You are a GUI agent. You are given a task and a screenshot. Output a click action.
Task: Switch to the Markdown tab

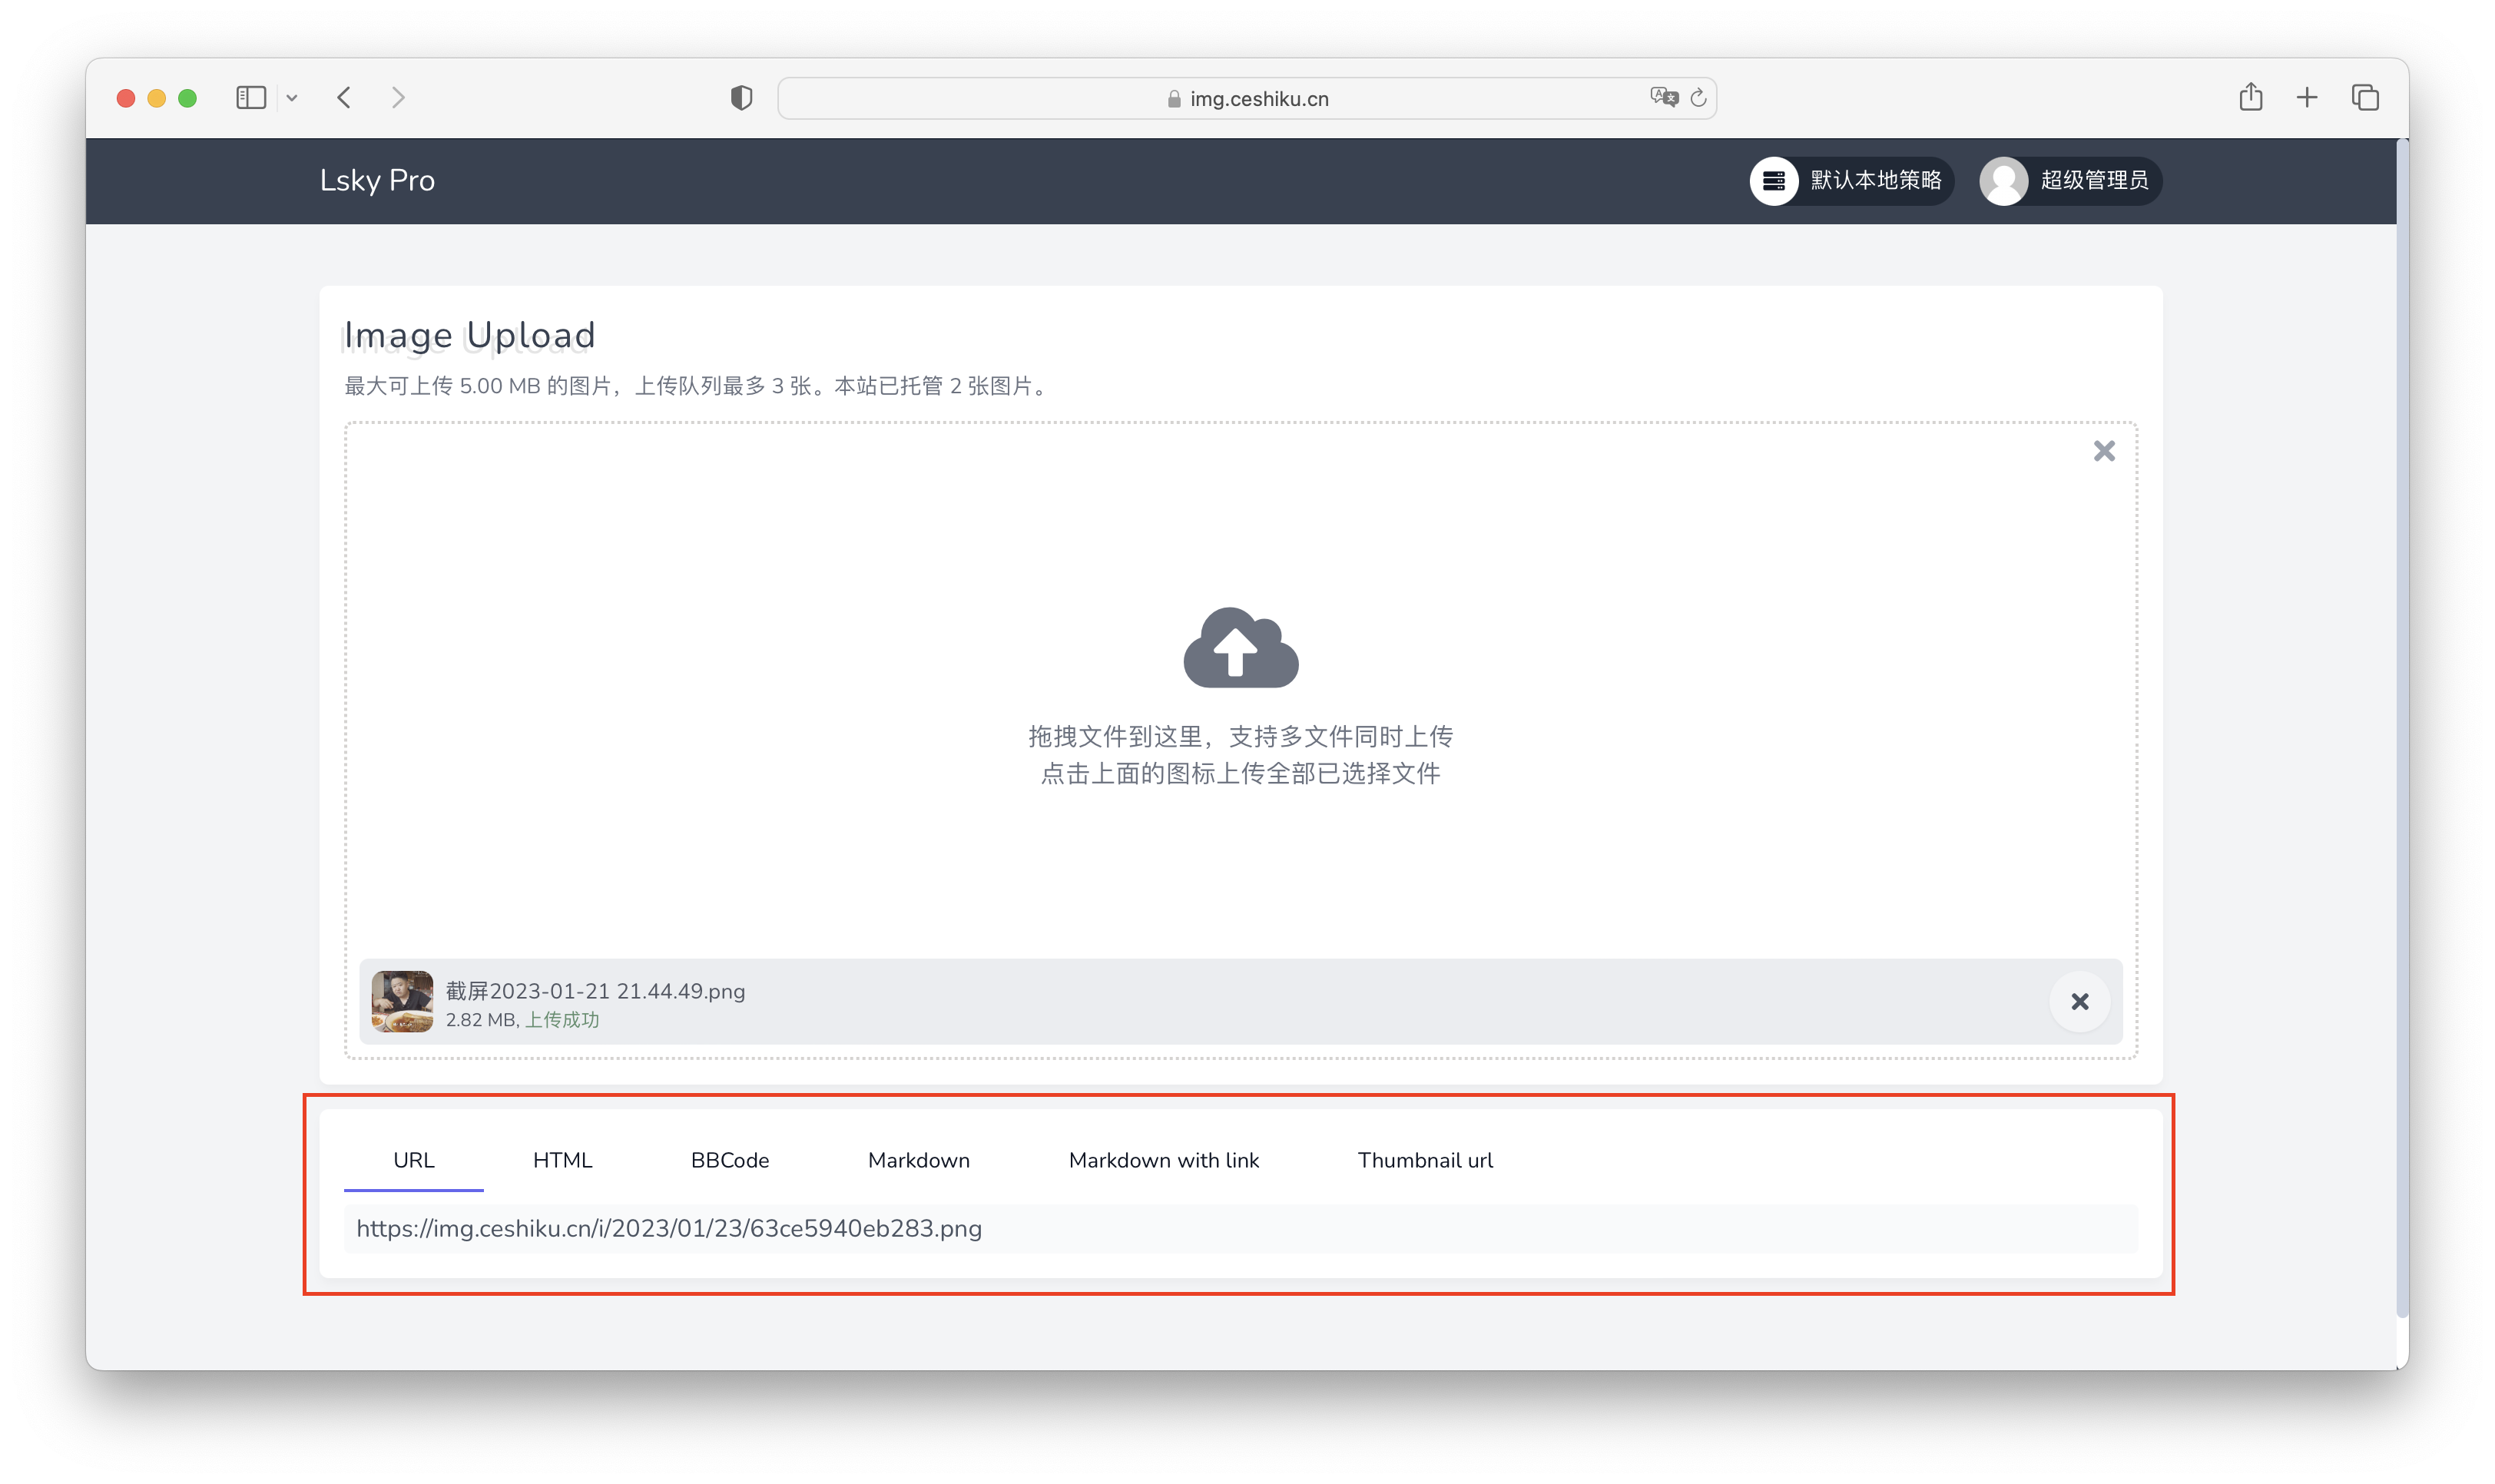pyautogui.click(x=919, y=1160)
